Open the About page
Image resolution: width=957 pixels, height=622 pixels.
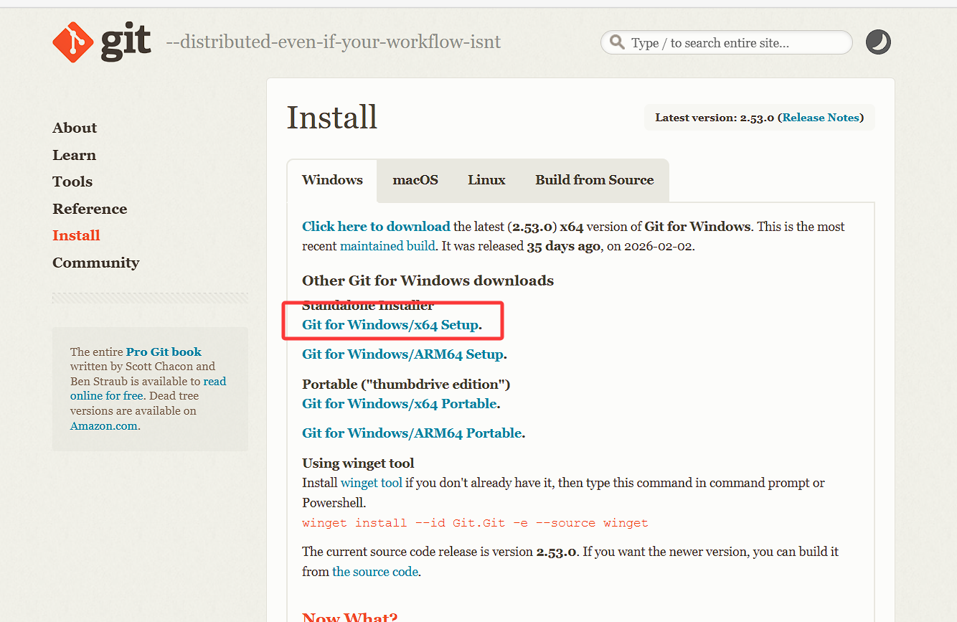pos(75,128)
